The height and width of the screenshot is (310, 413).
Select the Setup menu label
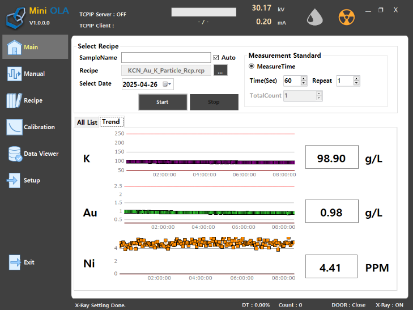pos(32,180)
